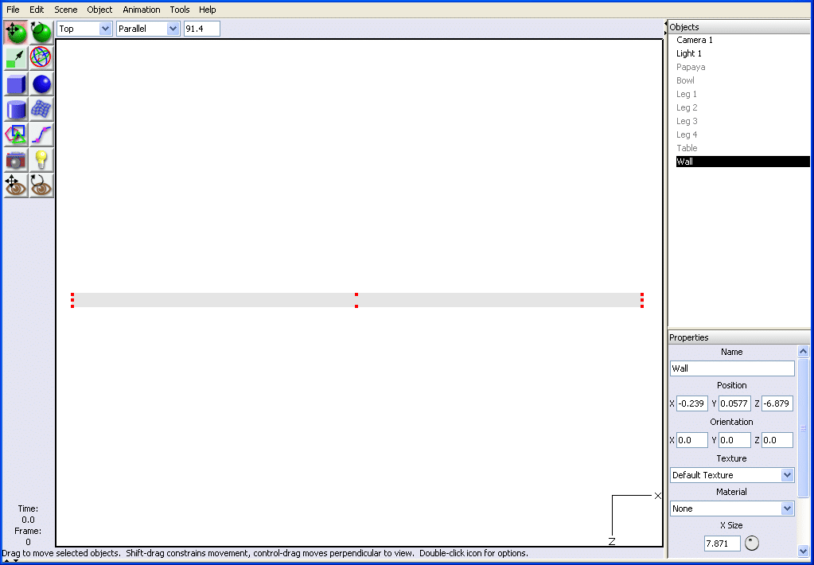Click the X Size dial knob
Image resolution: width=814 pixels, height=565 pixels.
pos(752,544)
